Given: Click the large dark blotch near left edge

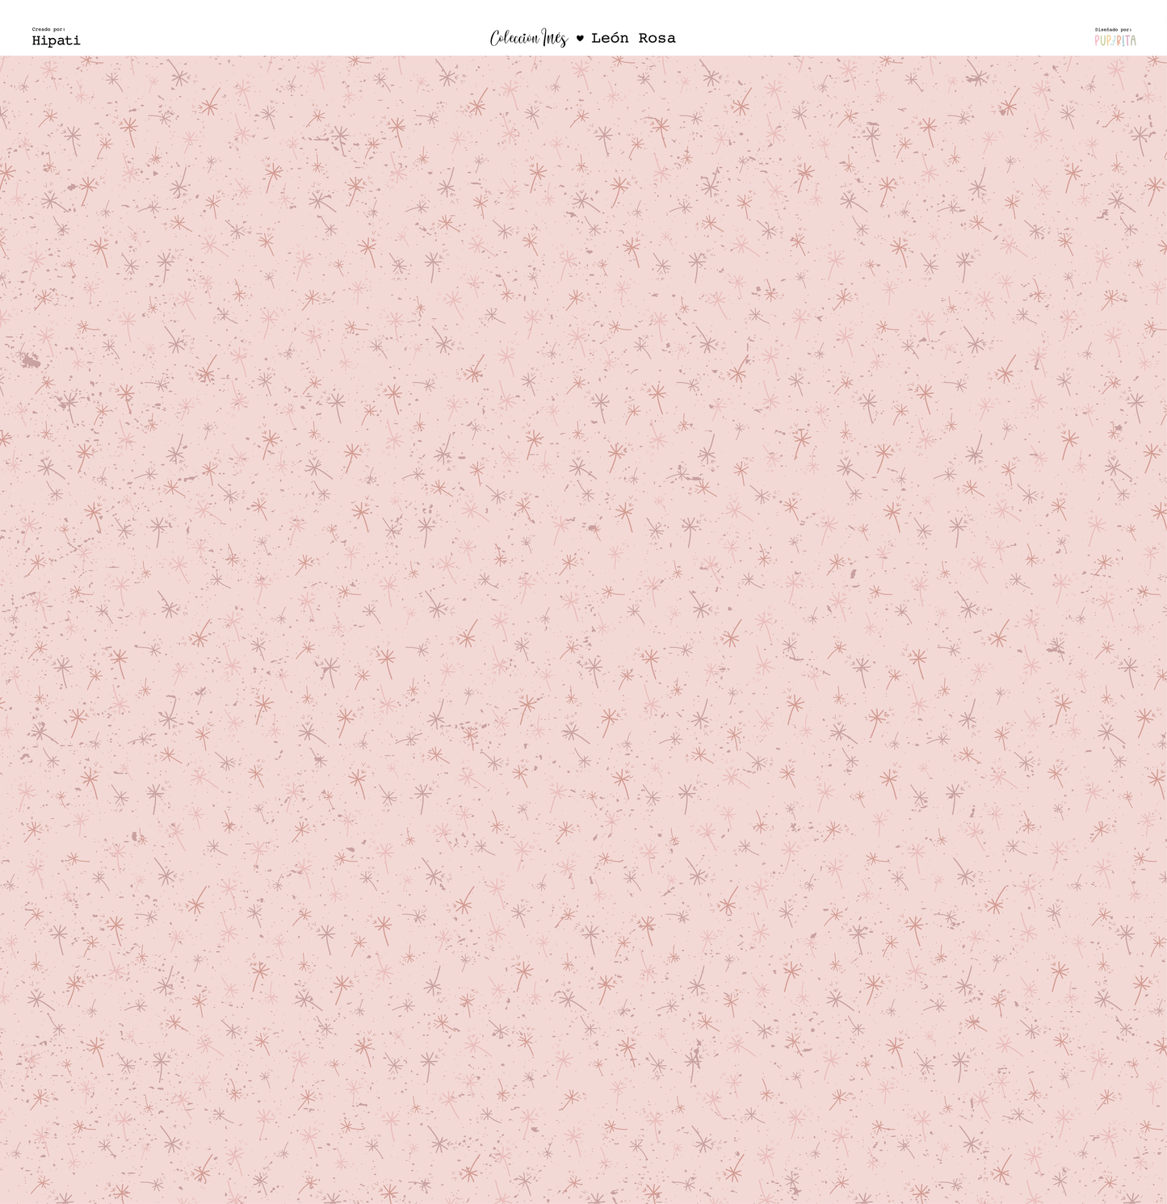Looking at the screenshot, I should 30,360.
